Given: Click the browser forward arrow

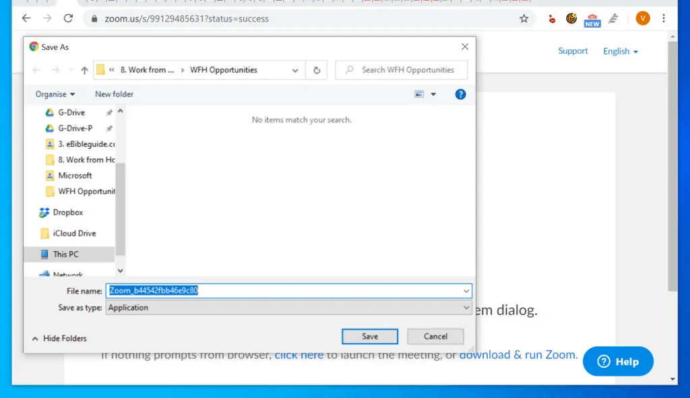Looking at the screenshot, I should coord(47,18).
